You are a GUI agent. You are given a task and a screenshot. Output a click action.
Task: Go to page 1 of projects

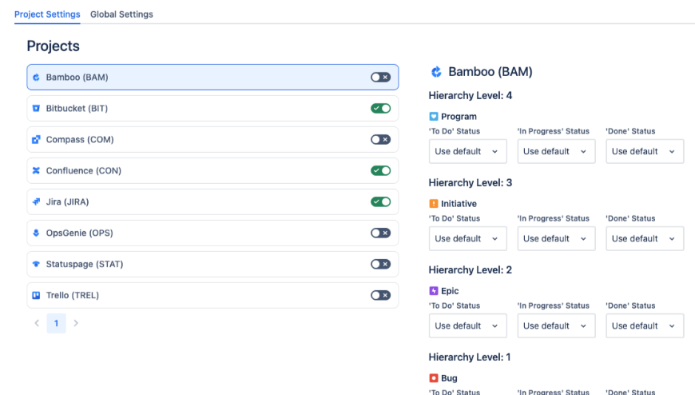(x=56, y=324)
